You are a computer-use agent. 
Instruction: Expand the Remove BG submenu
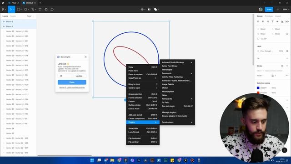(x=177, y=99)
